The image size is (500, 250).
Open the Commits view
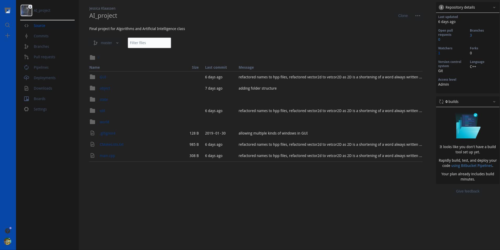click(41, 36)
